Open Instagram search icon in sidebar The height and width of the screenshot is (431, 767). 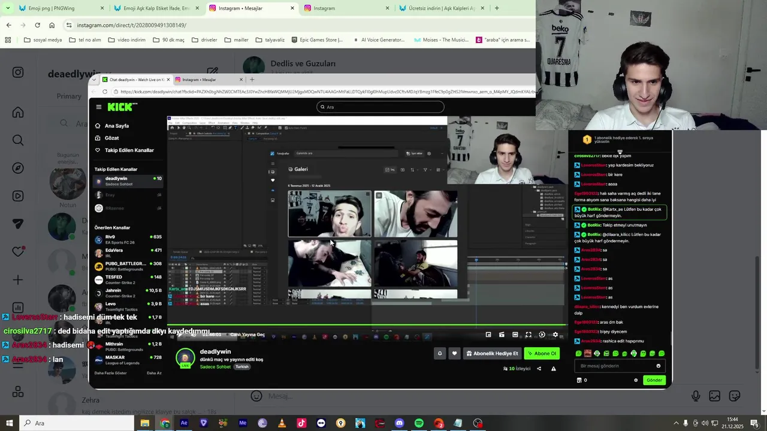pyautogui.click(x=18, y=140)
